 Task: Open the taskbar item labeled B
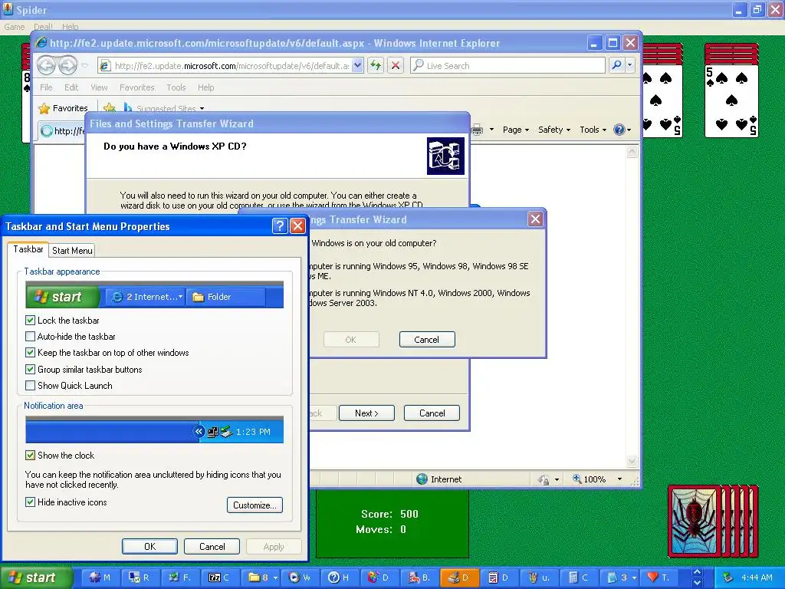point(419,577)
